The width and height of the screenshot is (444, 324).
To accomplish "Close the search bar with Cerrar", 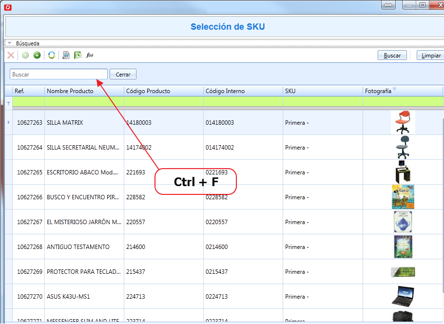I will click(123, 75).
